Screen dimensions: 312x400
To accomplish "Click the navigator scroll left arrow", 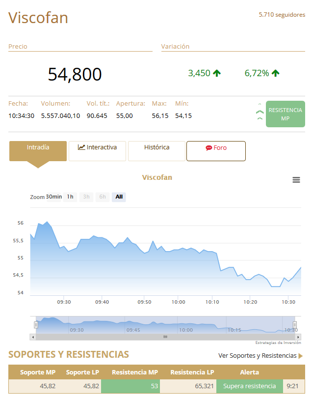I will [x=33, y=337].
